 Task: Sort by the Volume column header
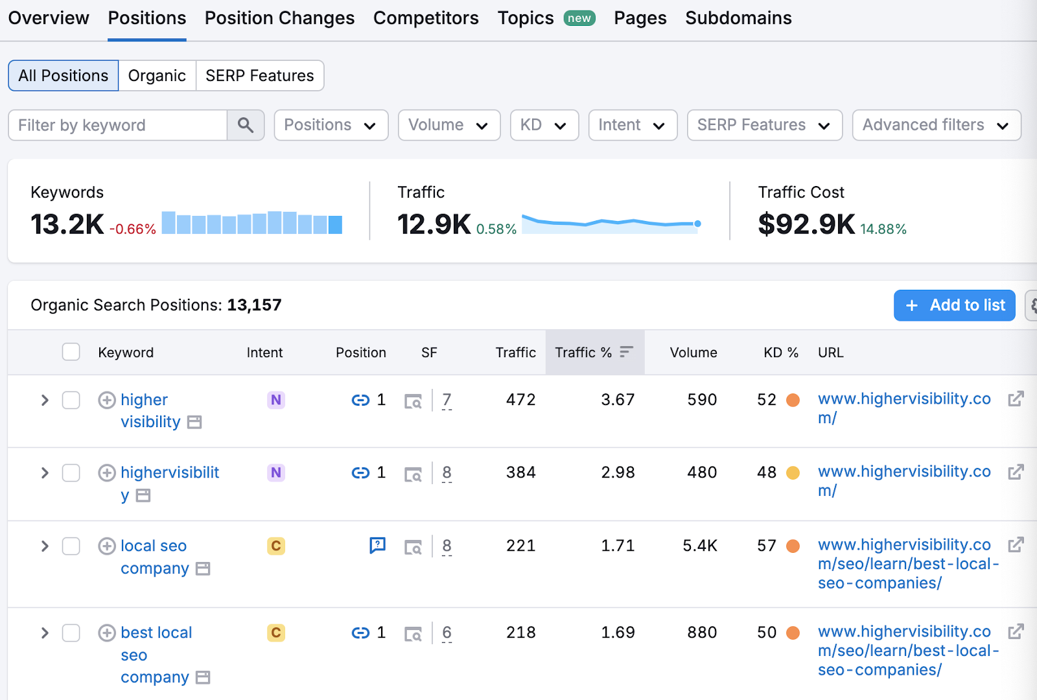pos(693,352)
